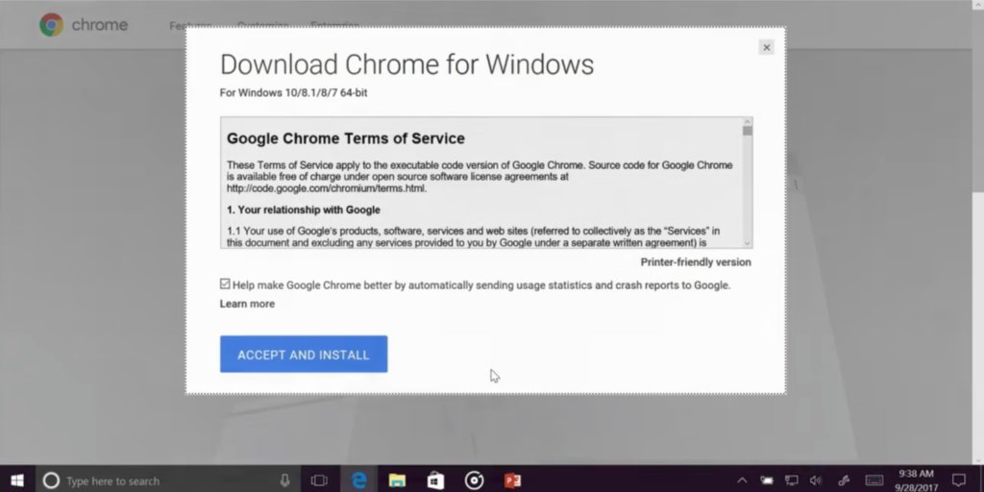Open the touch keyboard icon

click(874, 480)
